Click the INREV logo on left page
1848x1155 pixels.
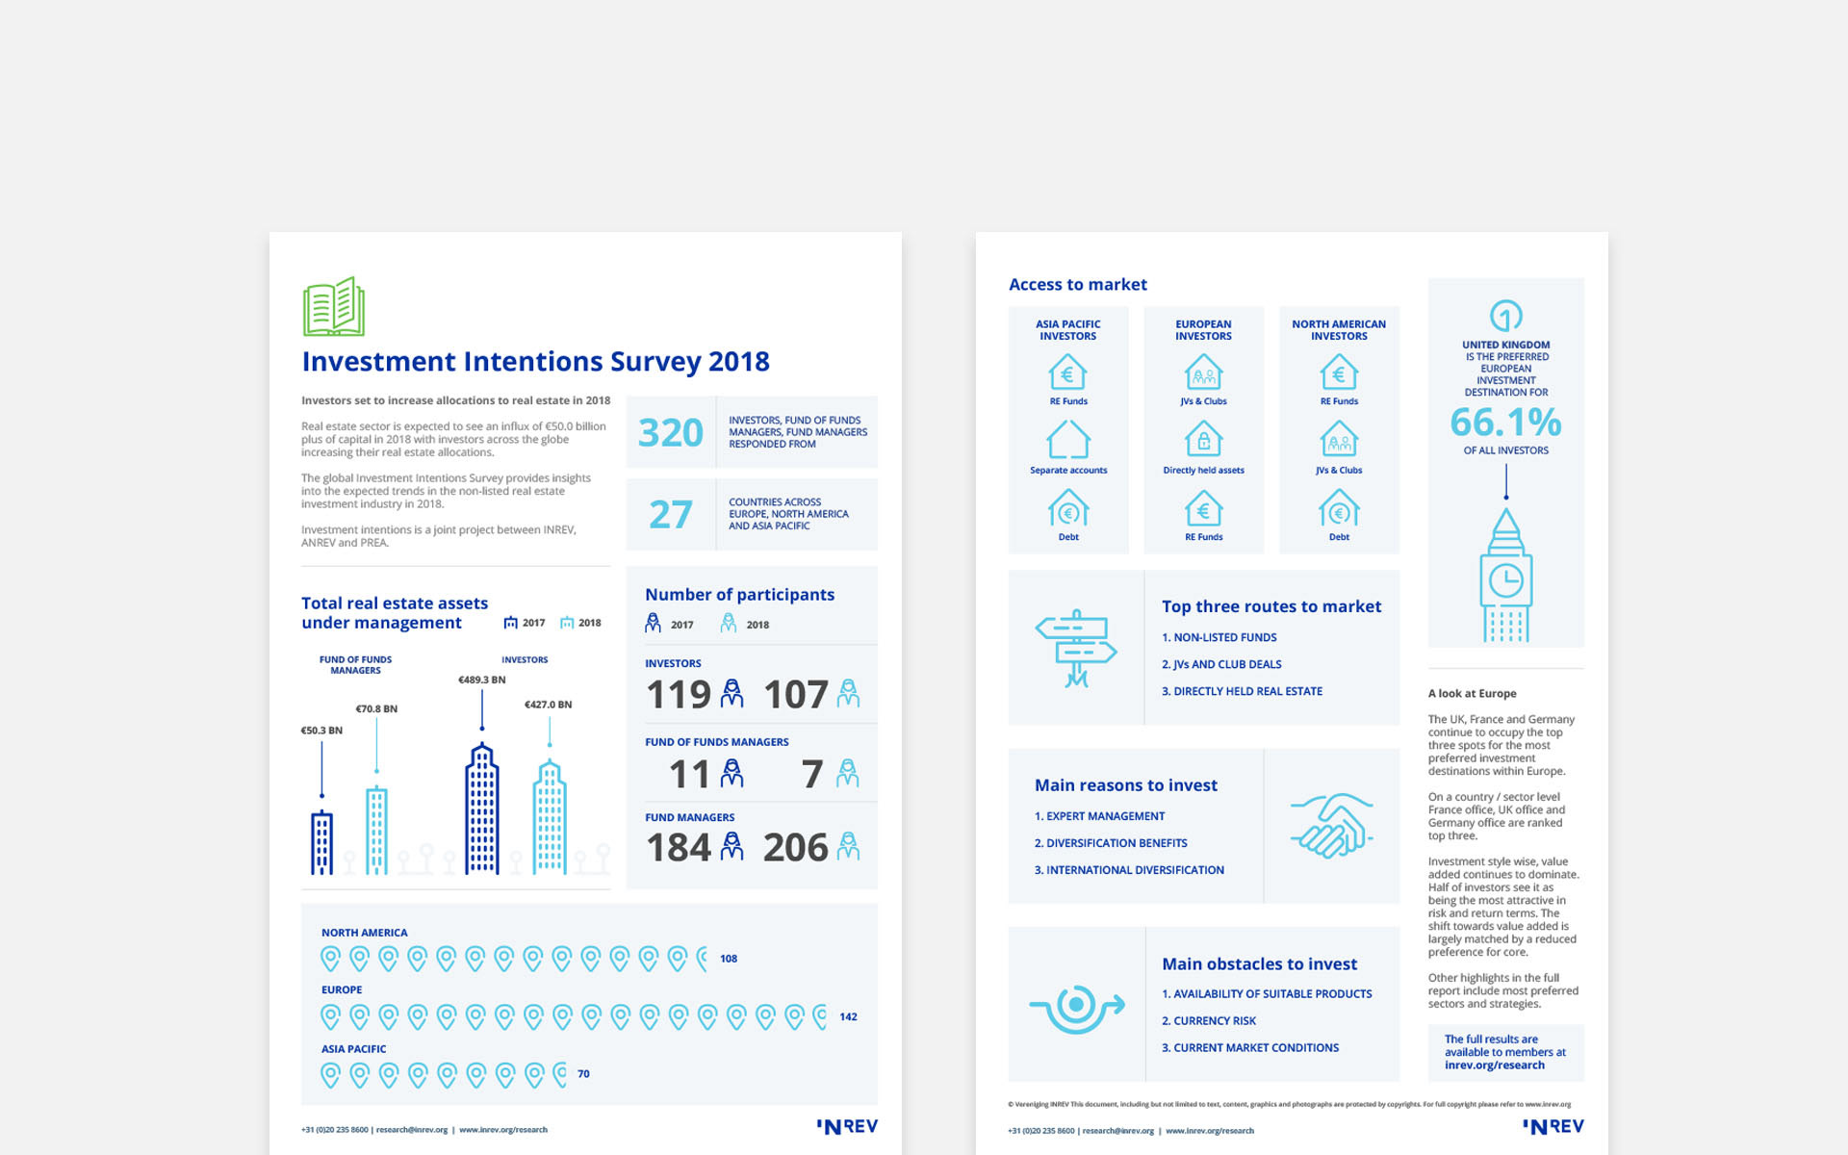[847, 1126]
